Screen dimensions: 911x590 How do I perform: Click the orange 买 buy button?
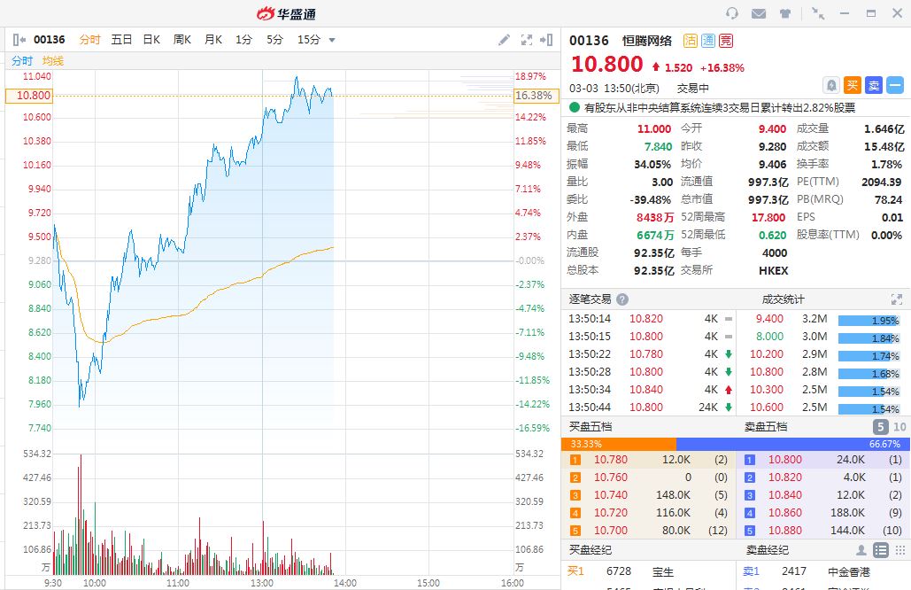(852, 85)
